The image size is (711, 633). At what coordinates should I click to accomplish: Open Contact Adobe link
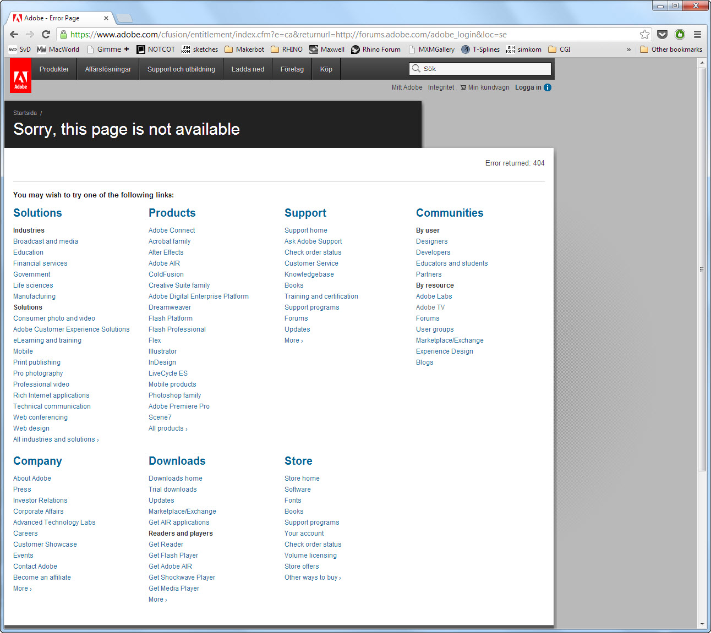pos(35,566)
